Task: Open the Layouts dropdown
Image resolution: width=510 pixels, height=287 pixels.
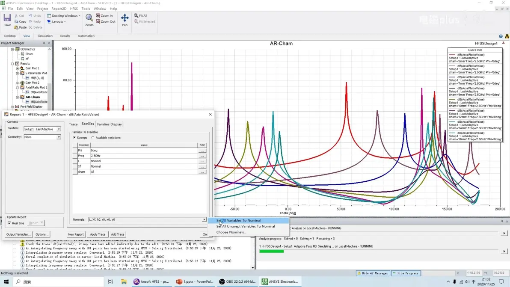Action: (56, 21)
